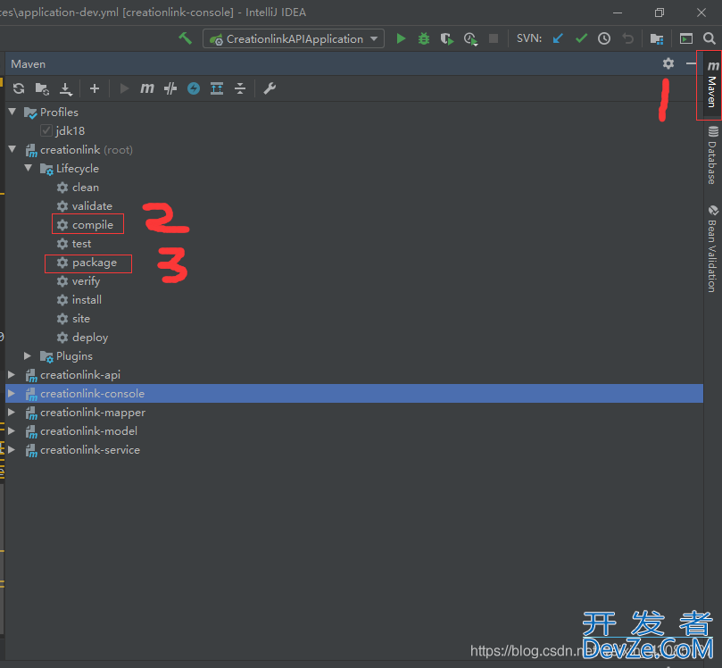
Task: Open Search Everywhere magnifier icon
Action: pos(710,38)
